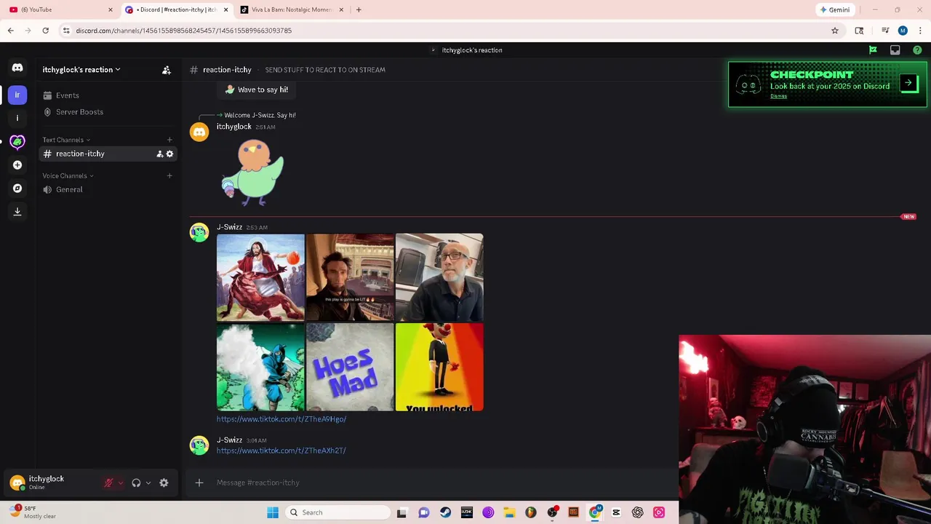
Task: Dismiss the Checkpoint banner
Action: 778,96
